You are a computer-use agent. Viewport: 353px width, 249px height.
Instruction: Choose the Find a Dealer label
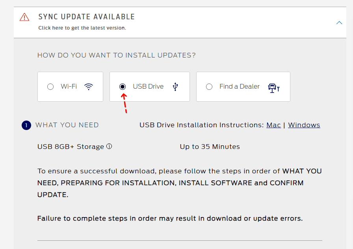pos(240,86)
